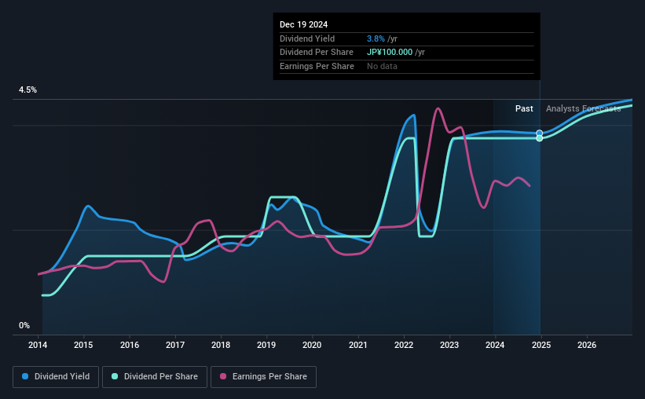Screen dimensions: 645x399
Task: Click the Dec 19 2024 tooltip date
Action: [x=303, y=24]
